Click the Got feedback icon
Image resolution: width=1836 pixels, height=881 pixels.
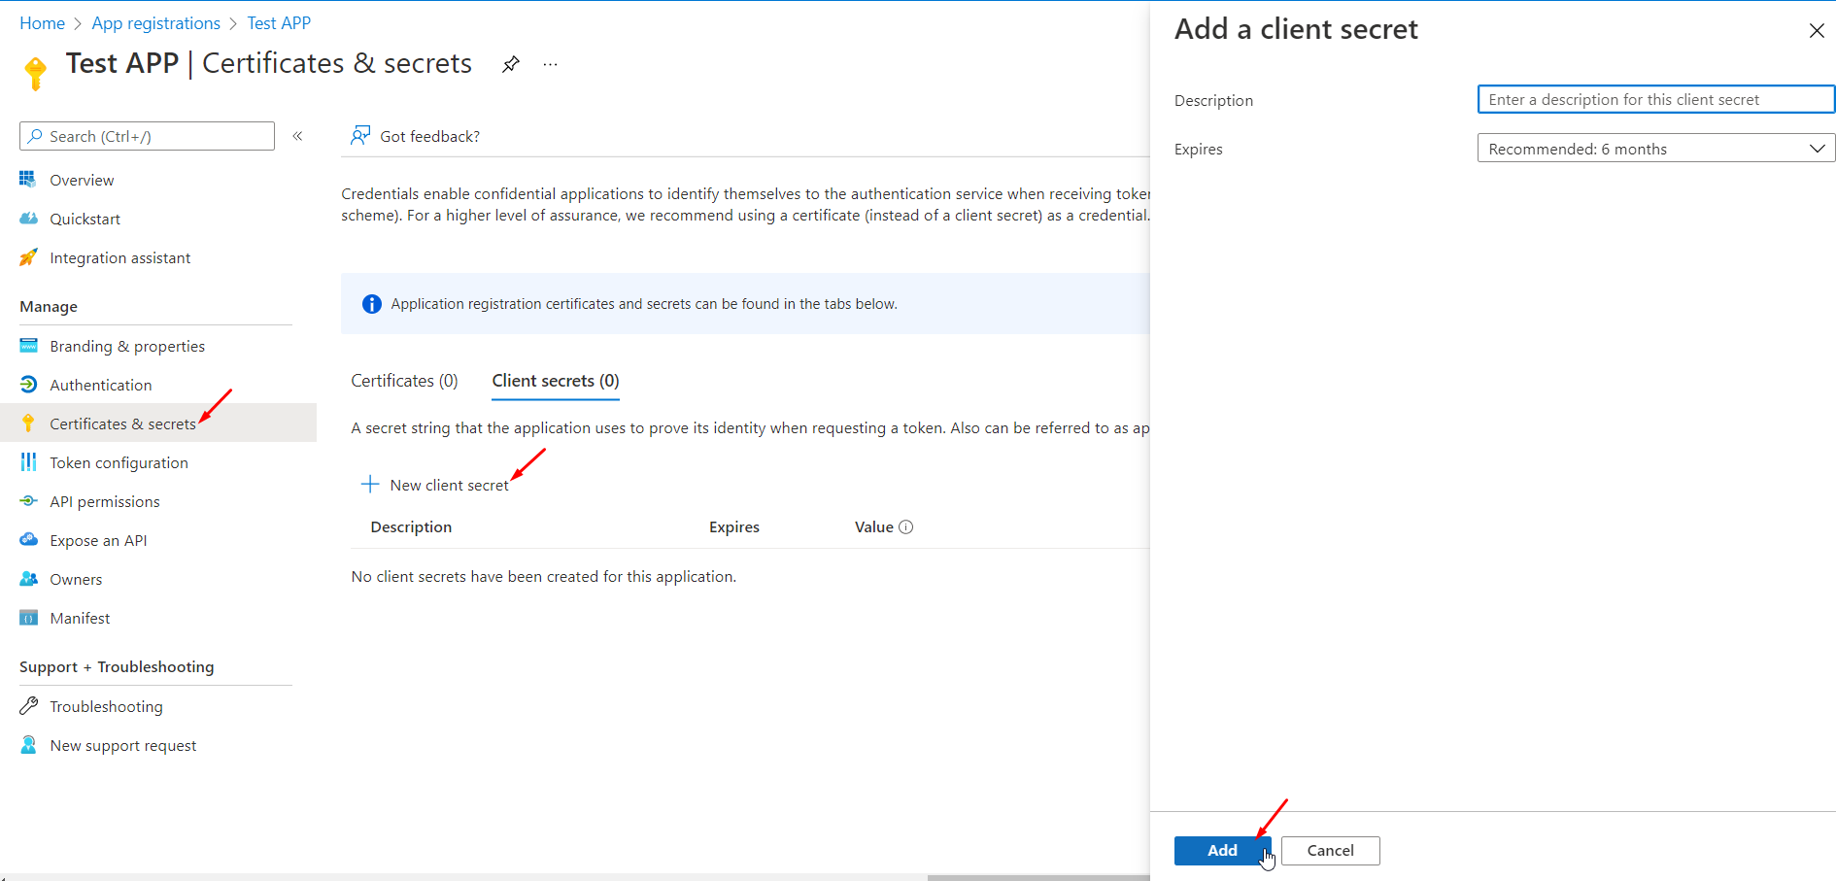pos(360,135)
